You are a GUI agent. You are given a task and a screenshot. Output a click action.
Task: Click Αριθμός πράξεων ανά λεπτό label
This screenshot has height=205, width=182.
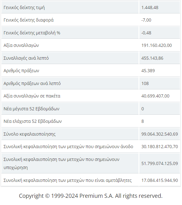point(32,83)
